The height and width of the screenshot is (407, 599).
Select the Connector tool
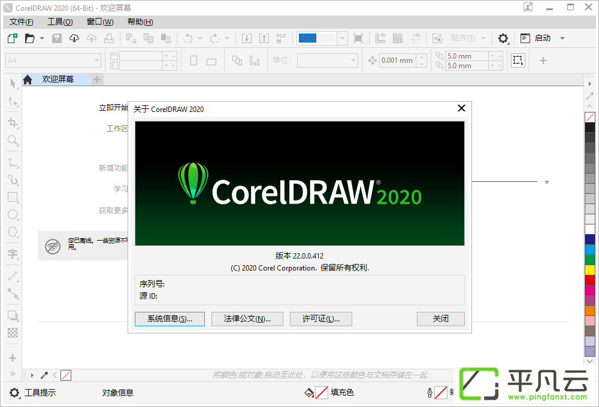13,293
